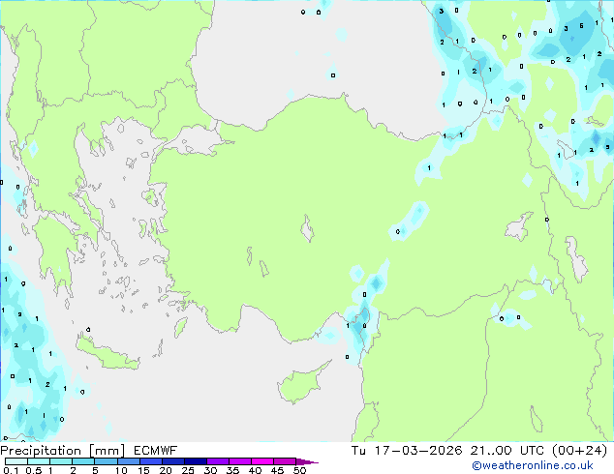Image resolution: width=614 pixels, height=474 pixels.
Task: Click the 0.5–1 mm legend color swatch
Action: (x=39, y=461)
